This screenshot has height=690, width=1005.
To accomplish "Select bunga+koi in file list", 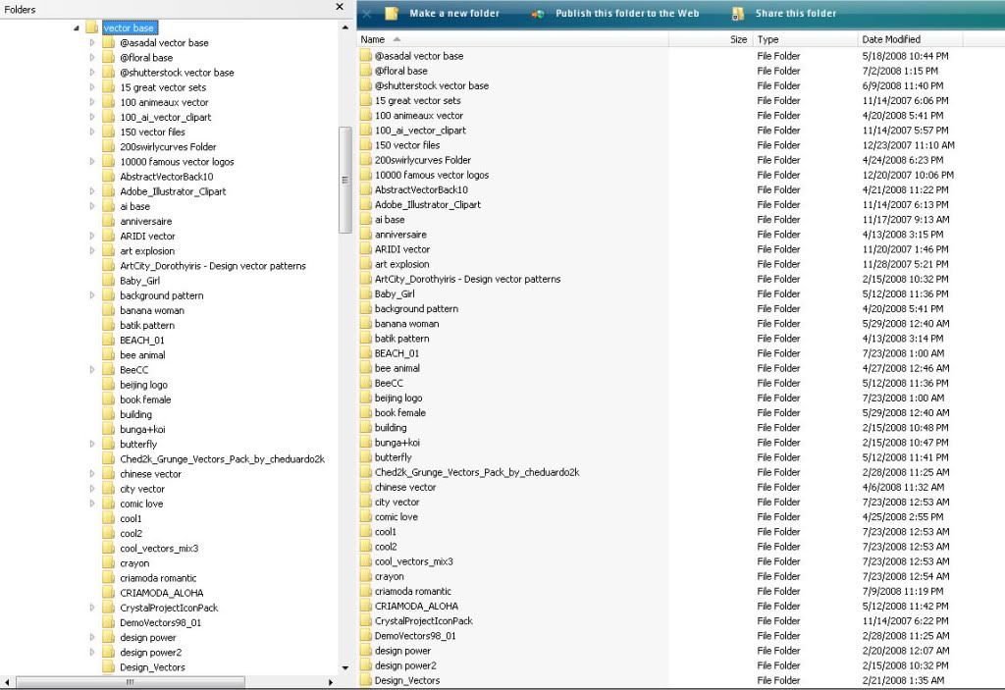I will pos(397,443).
